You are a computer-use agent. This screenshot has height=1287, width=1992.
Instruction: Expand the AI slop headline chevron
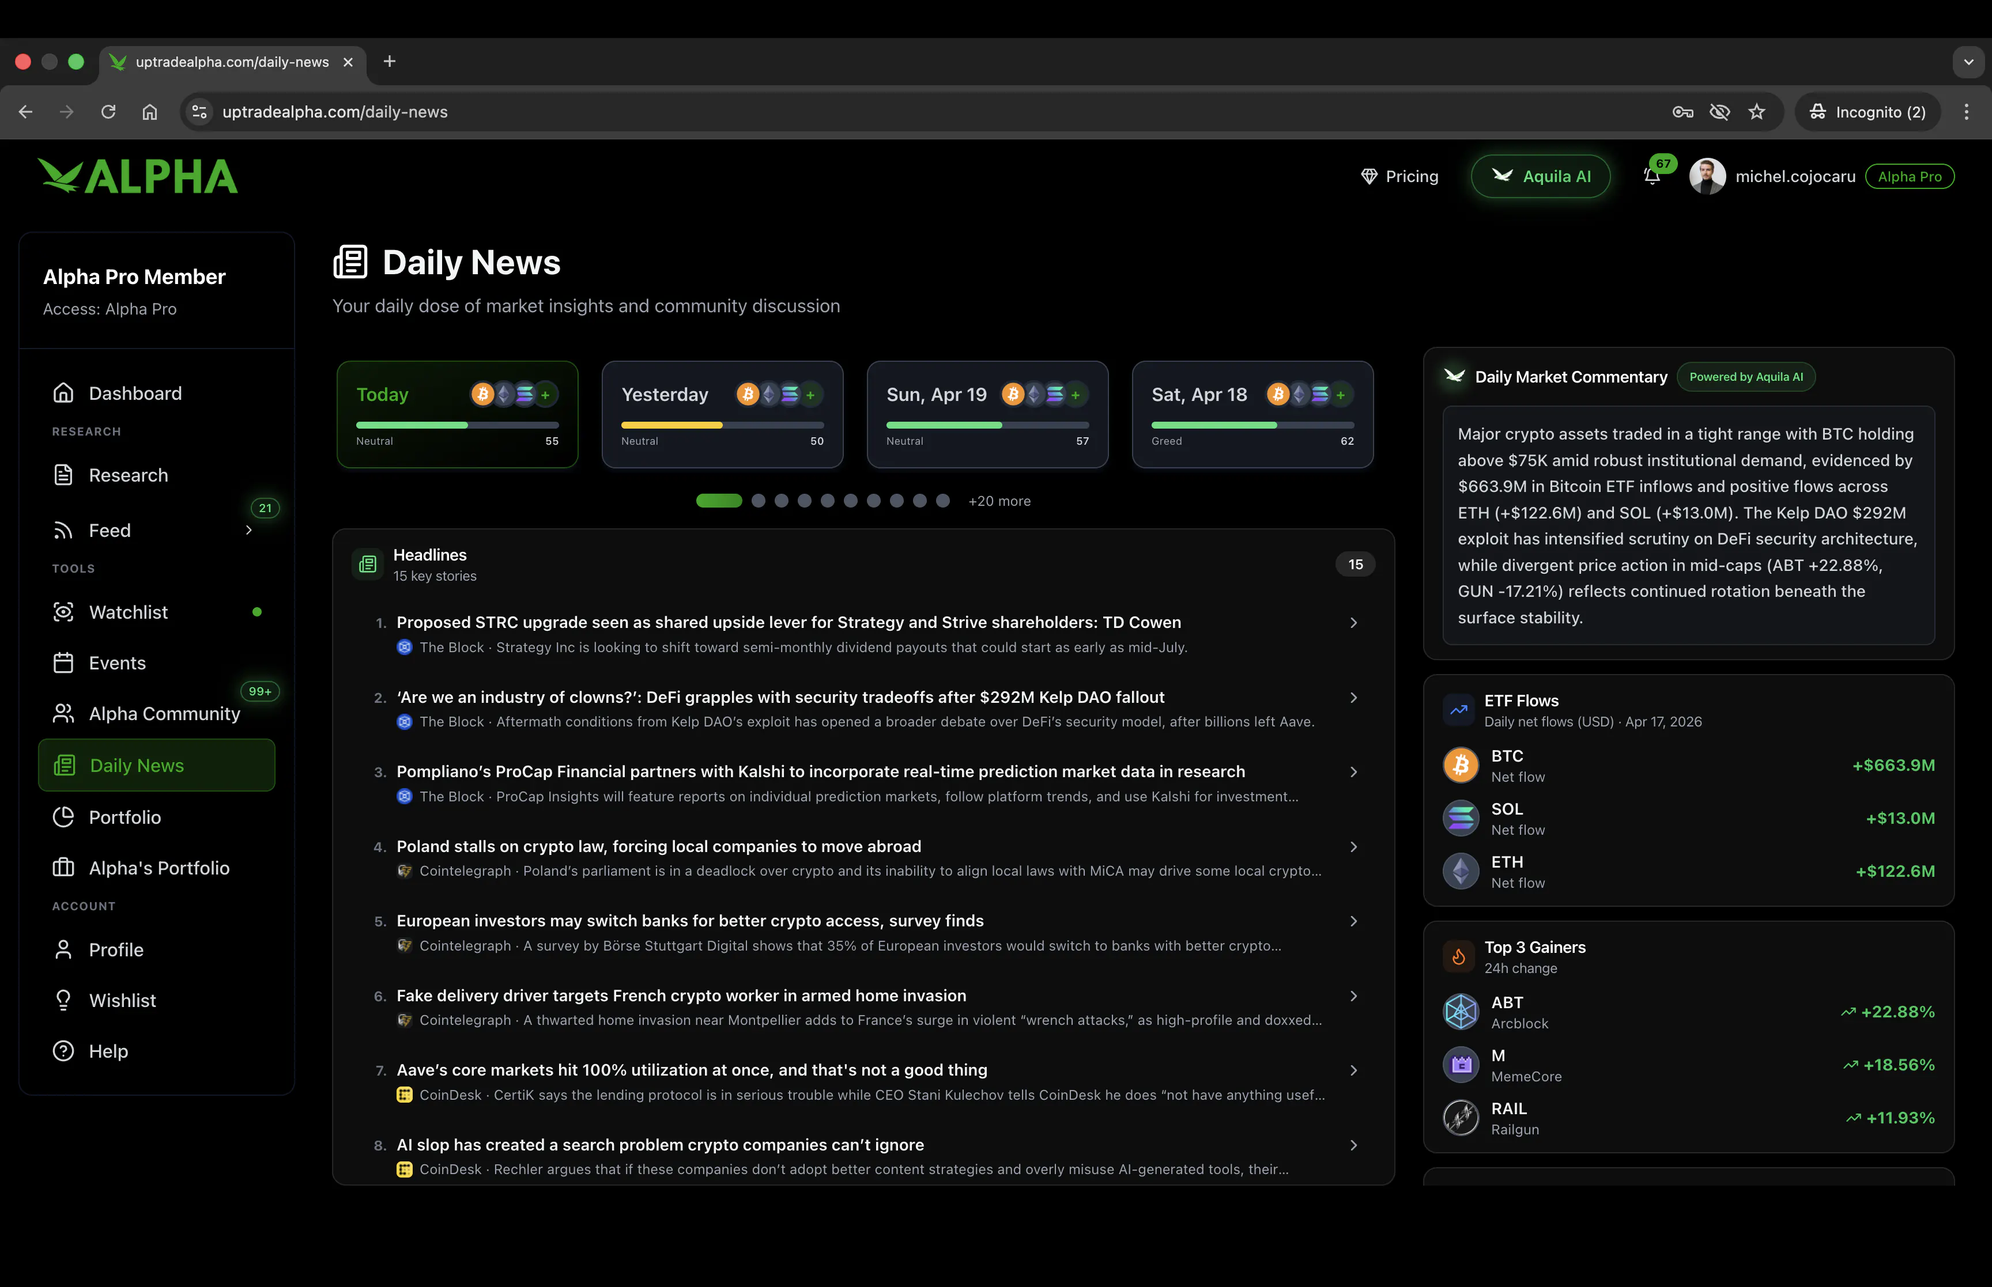tap(1353, 1145)
